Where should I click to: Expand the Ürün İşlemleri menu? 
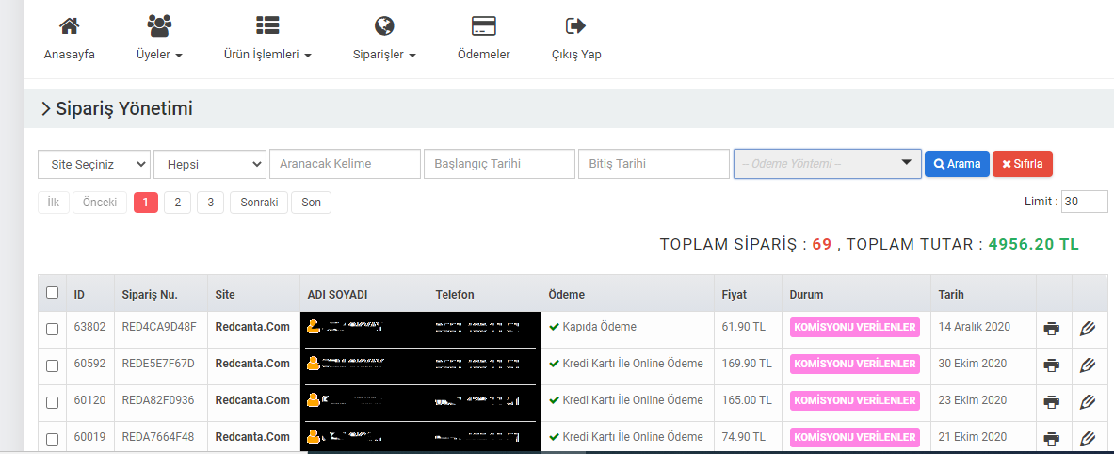[267, 55]
